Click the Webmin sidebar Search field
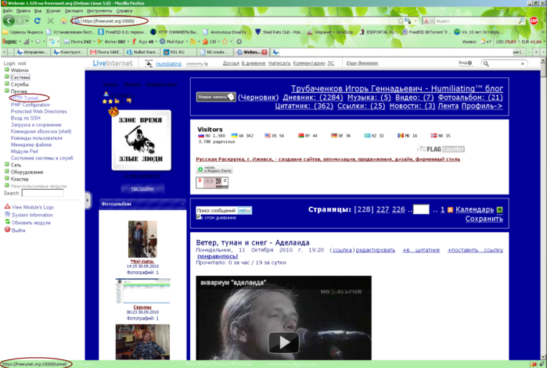Image resolution: width=547 pixels, height=368 pixels. coord(42,193)
